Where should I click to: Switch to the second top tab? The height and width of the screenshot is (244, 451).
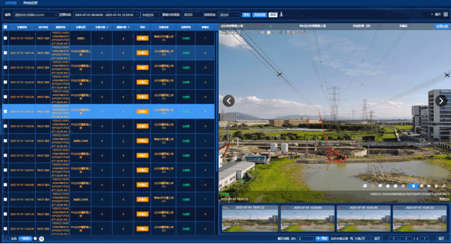pos(30,3)
